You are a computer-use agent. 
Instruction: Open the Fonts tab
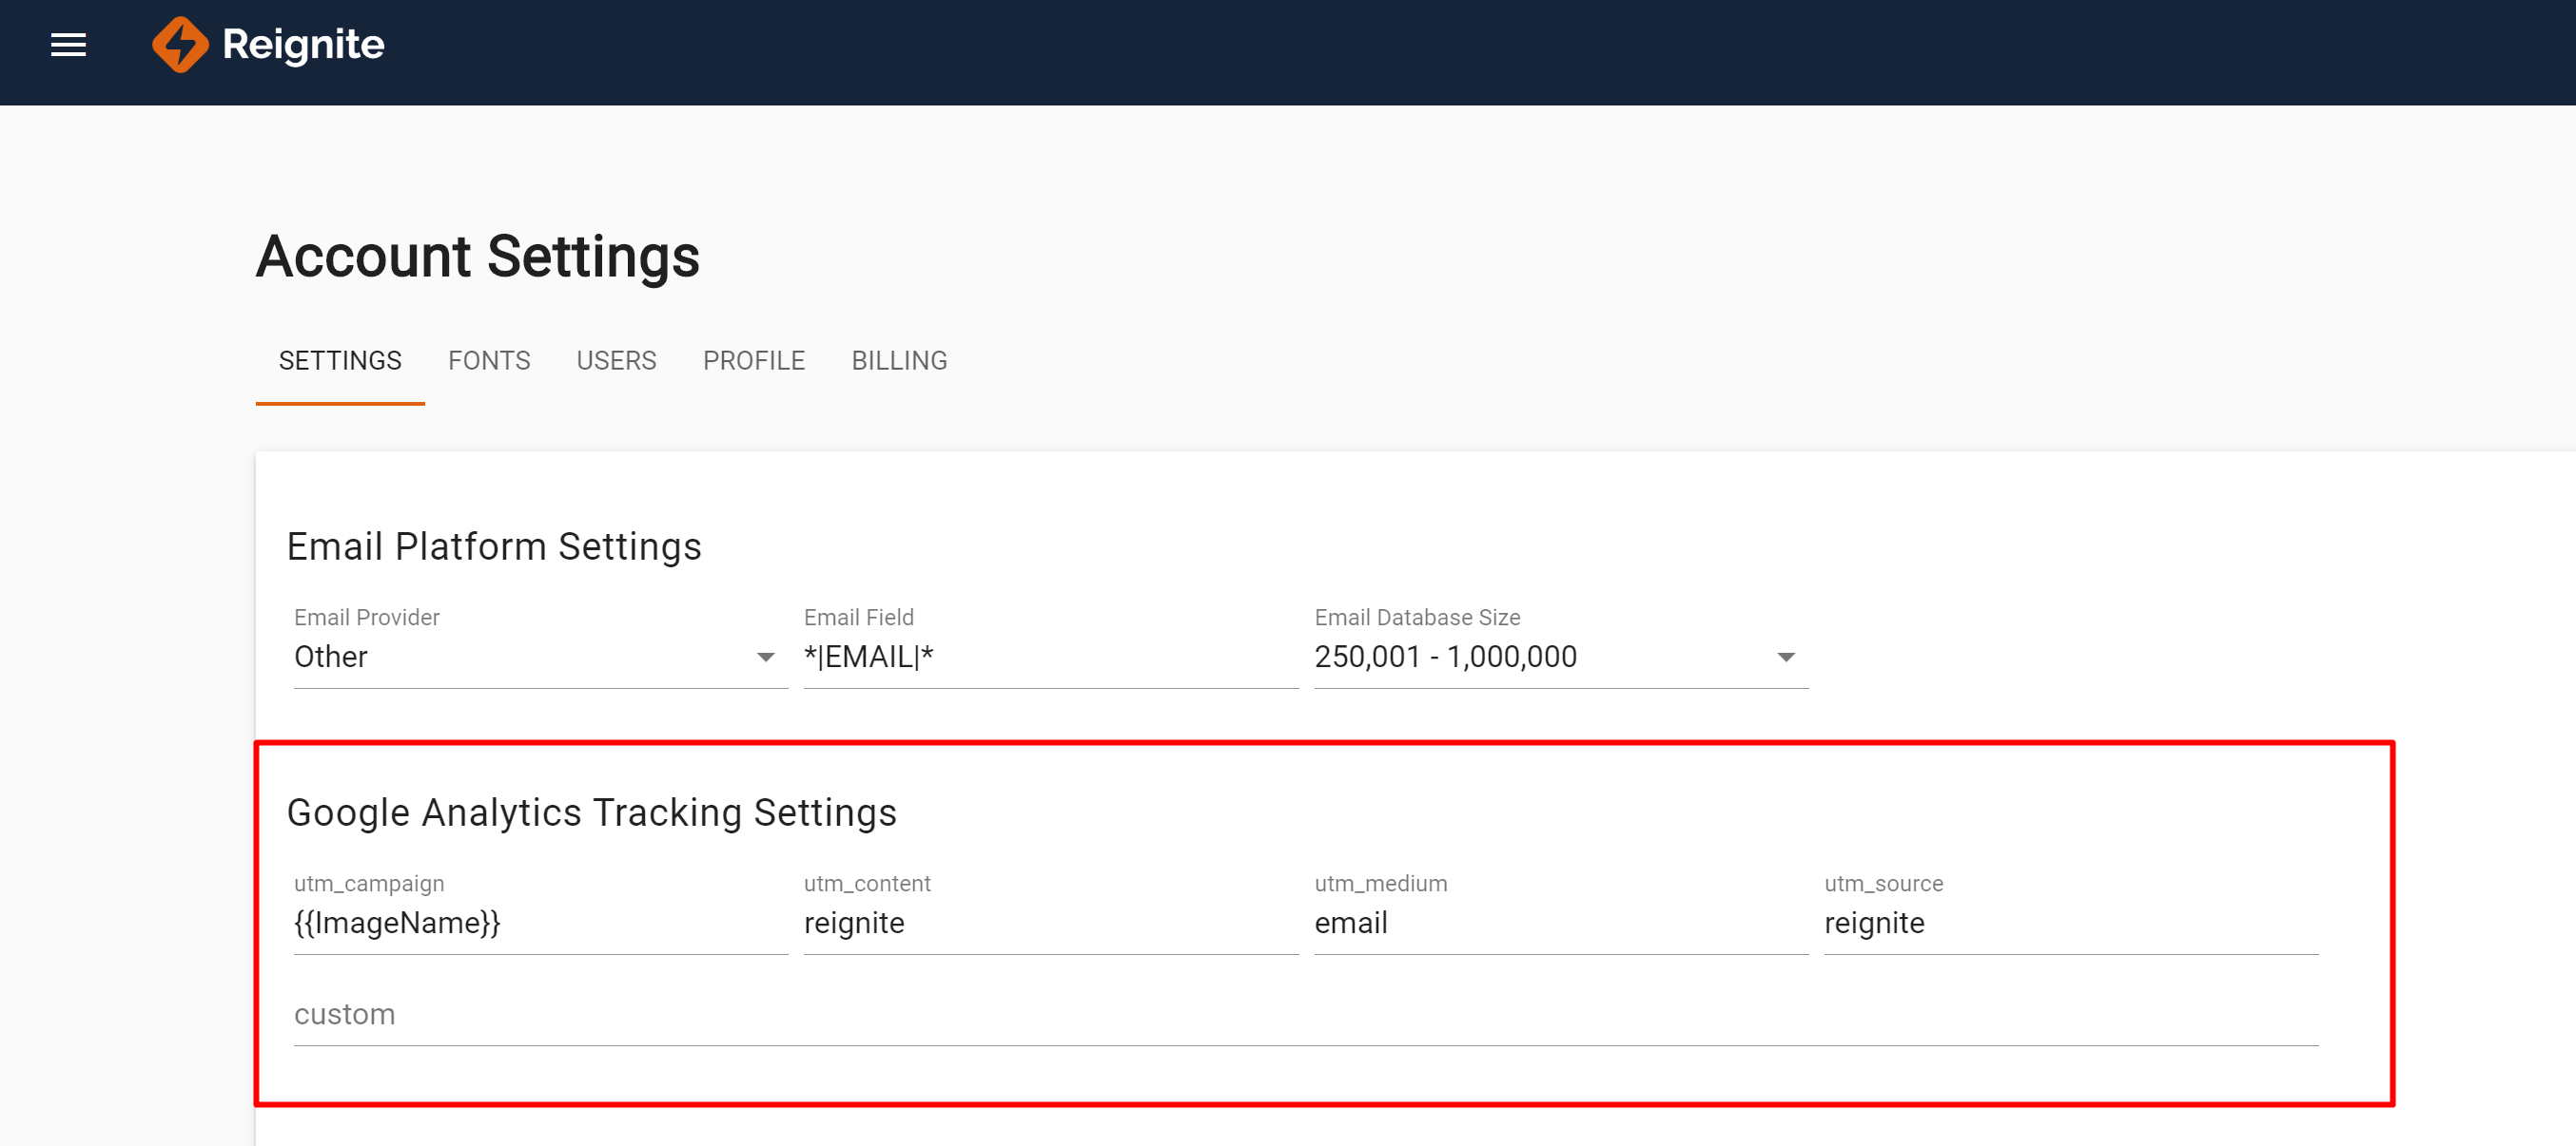pos(489,361)
